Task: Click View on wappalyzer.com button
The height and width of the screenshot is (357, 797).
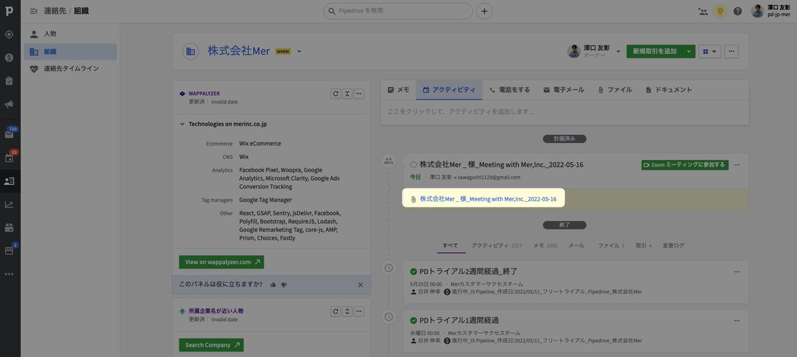Action: [x=221, y=262]
